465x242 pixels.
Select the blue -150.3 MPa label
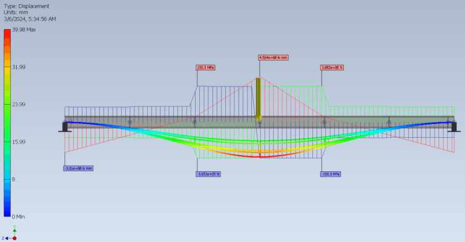point(332,174)
